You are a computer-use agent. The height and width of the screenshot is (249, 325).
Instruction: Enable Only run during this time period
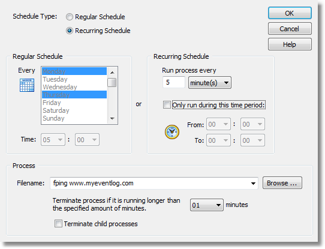point(167,105)
